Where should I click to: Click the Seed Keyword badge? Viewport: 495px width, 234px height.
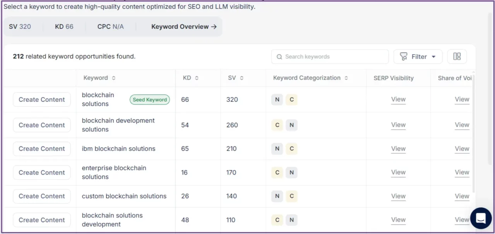[x=150, y=99]
